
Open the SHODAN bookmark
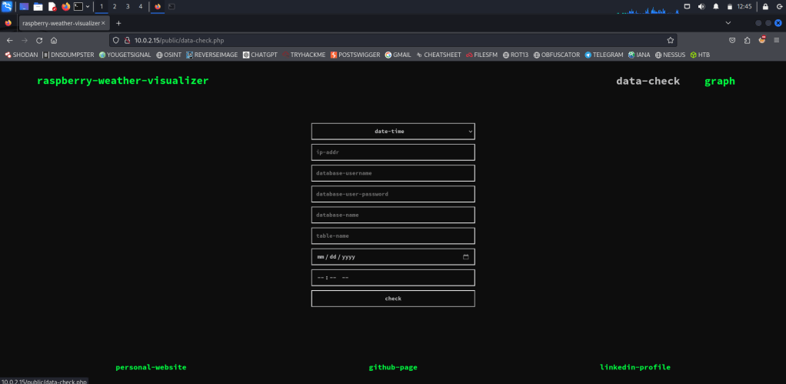tap(21, 55)
